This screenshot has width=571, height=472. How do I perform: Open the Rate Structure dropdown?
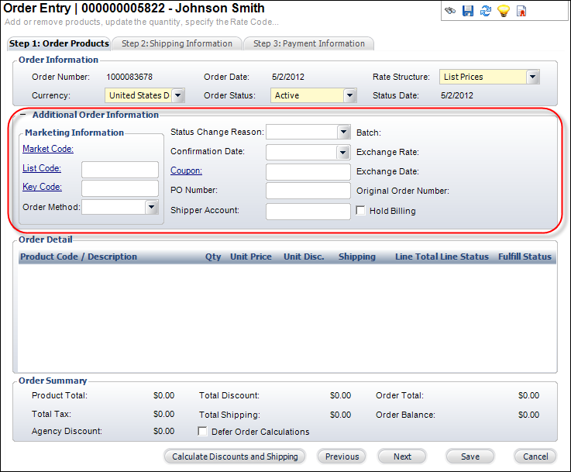coord(532,77)
